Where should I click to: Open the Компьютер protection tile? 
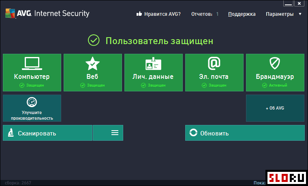click(x=32, y=72)
